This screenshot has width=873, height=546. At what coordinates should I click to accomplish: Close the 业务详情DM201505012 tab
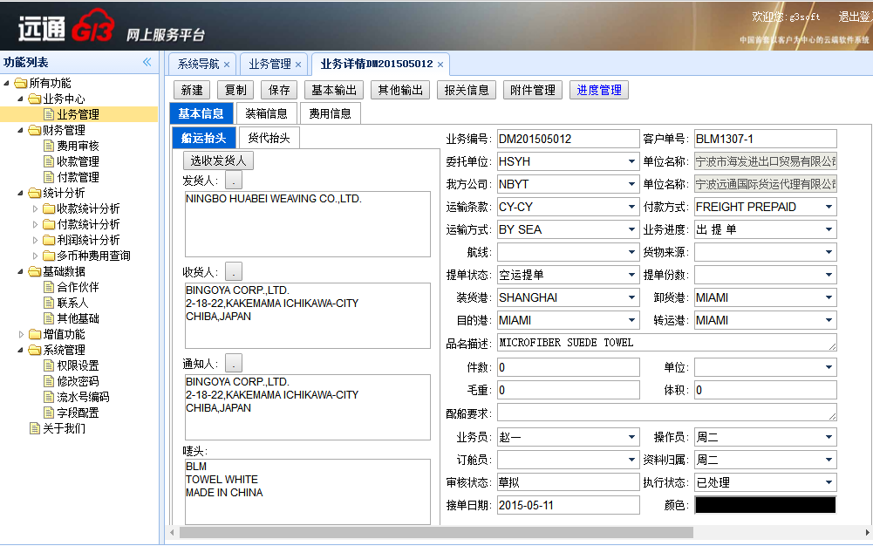[440, 65]
